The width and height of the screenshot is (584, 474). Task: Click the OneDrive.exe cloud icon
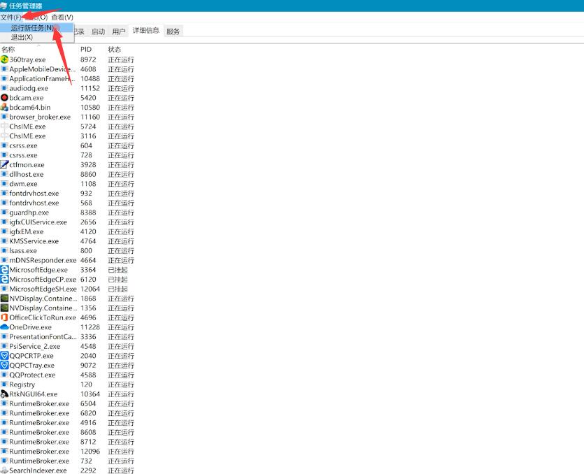coord(4,327)
